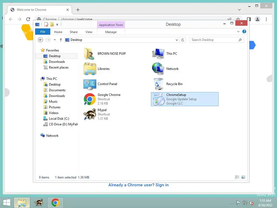Select Welcome to Chrome tab
Viewport: 277px width, 208px height.
39,10
